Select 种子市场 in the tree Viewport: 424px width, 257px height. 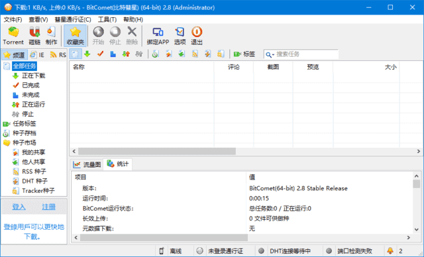click(25, 142)
